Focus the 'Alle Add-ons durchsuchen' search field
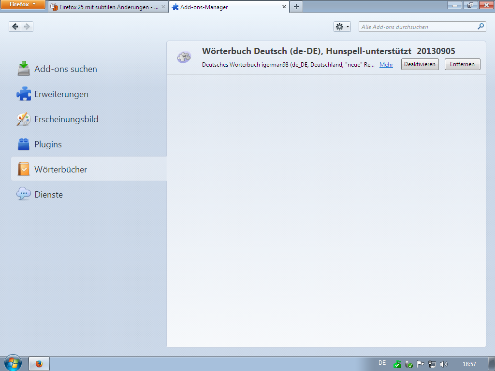This screenshot has width=495, height=371. [x=422, y=27]
